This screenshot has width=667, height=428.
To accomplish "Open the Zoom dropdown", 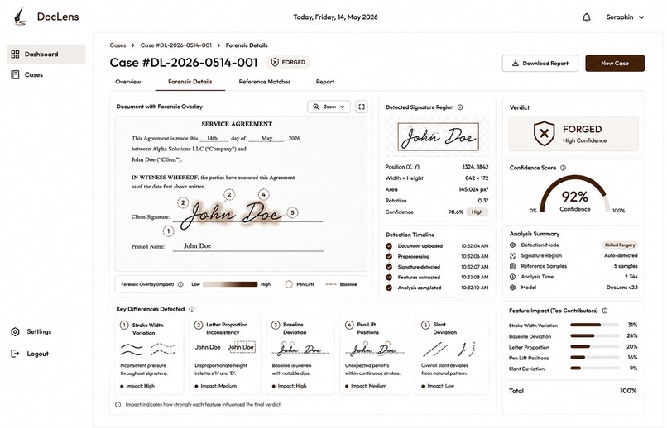I will click(x=329, y=107).
